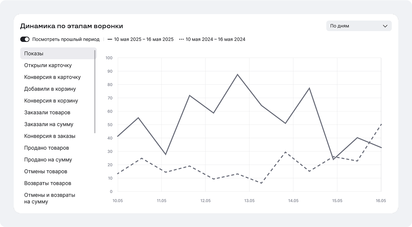Viewport: 412px width, 227px height.
Task: Click the '15.05' x-axis date label
Action: point(337,201)
